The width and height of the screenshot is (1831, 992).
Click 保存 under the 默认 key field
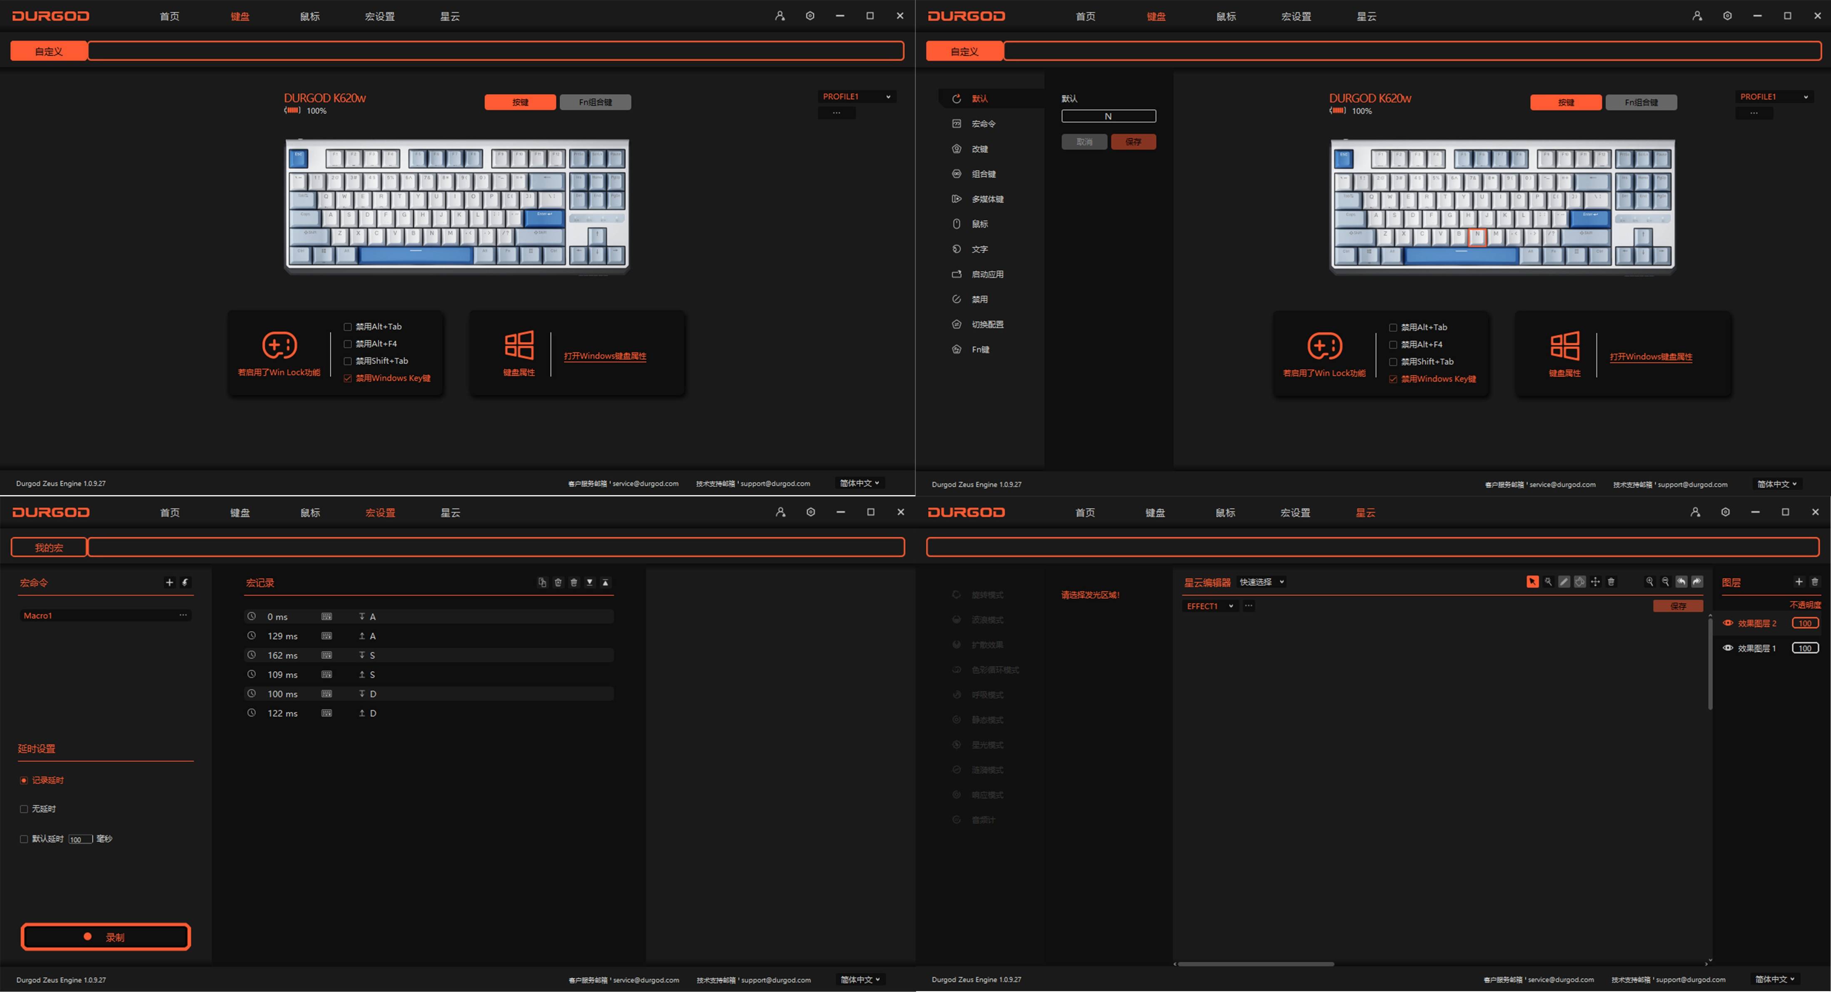[1133, 141]
